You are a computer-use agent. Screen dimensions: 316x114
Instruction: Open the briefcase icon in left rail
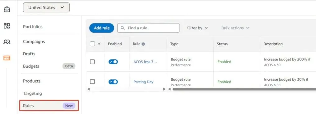7,9
